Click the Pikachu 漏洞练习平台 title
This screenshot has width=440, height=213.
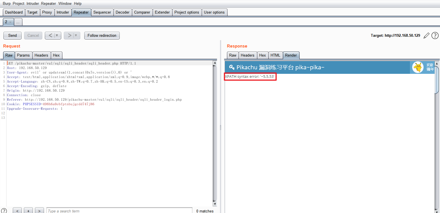point(280,67)
